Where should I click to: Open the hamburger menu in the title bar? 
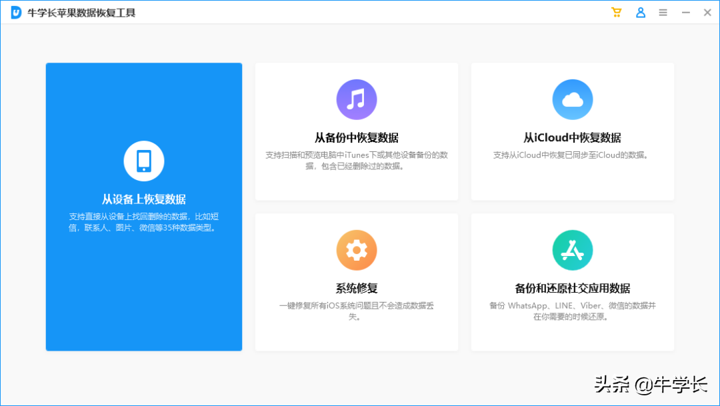pos(663,12)
